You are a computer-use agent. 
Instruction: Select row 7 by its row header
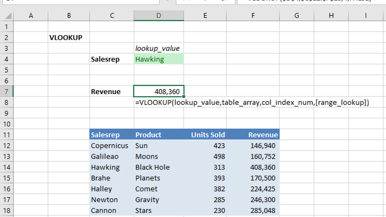tap(7, 92)
